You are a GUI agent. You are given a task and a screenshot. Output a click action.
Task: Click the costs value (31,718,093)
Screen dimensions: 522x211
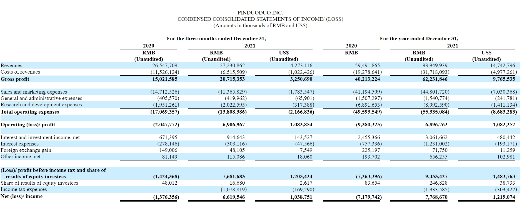tap(435, 72)
